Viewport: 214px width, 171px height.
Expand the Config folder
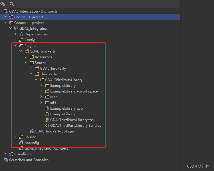click(15, 40)
